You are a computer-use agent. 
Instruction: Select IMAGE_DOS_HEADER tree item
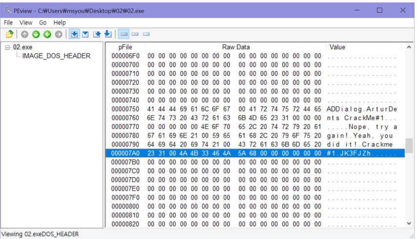click(x=56, y=56)
